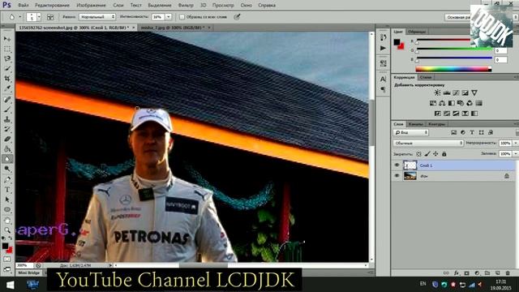Open the blur mode 'Нормальный' dropdown
Viewport: 519px width, 292px height.
pyautogui.click(x=97, y=17)
